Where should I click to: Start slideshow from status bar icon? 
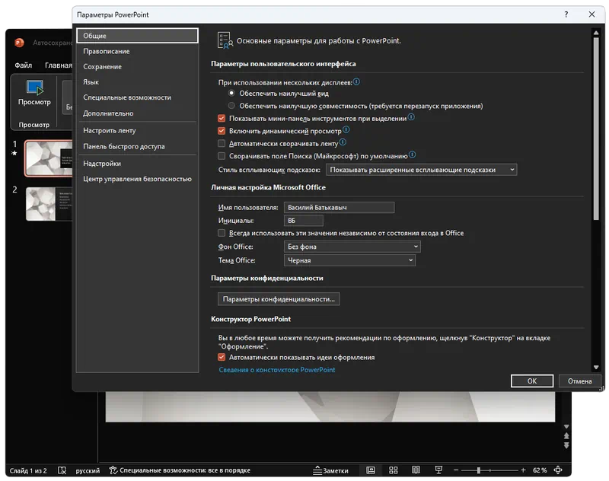coord(438,470)
